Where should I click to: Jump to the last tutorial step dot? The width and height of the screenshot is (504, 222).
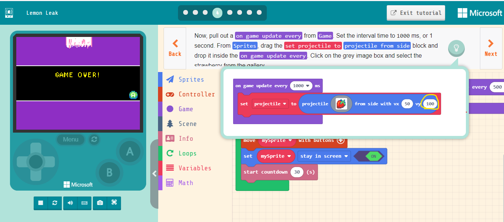259,13
